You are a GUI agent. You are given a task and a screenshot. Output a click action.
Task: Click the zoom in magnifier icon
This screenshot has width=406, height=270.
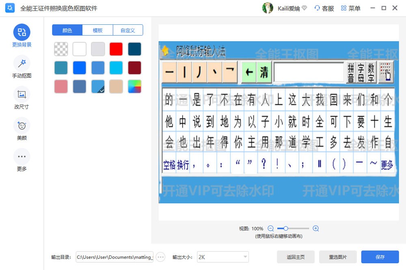[x=316, y=228]
